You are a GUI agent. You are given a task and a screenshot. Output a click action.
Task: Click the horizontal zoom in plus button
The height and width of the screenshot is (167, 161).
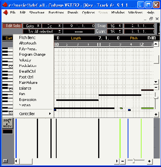pos(149,161)
